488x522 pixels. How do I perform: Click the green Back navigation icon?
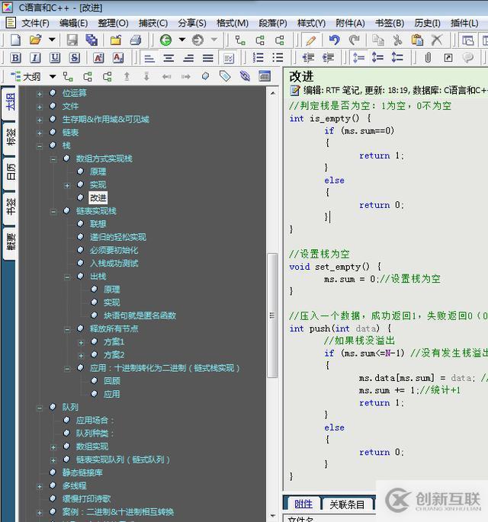[165, 40]
